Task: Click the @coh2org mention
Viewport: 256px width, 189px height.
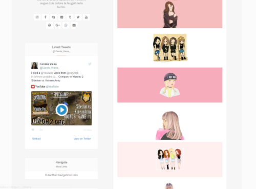Action: (73, 73)
